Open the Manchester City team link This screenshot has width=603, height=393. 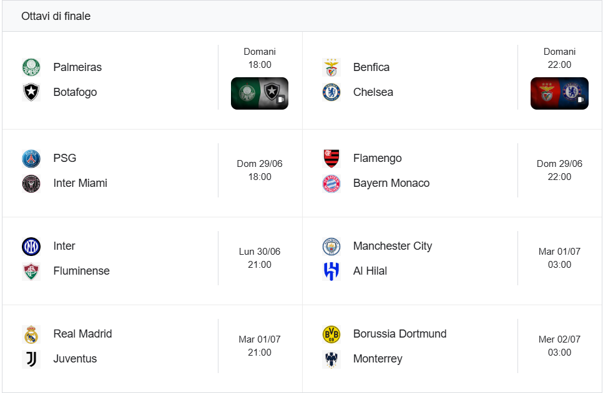pyautogui.click(x=393, y=246)
